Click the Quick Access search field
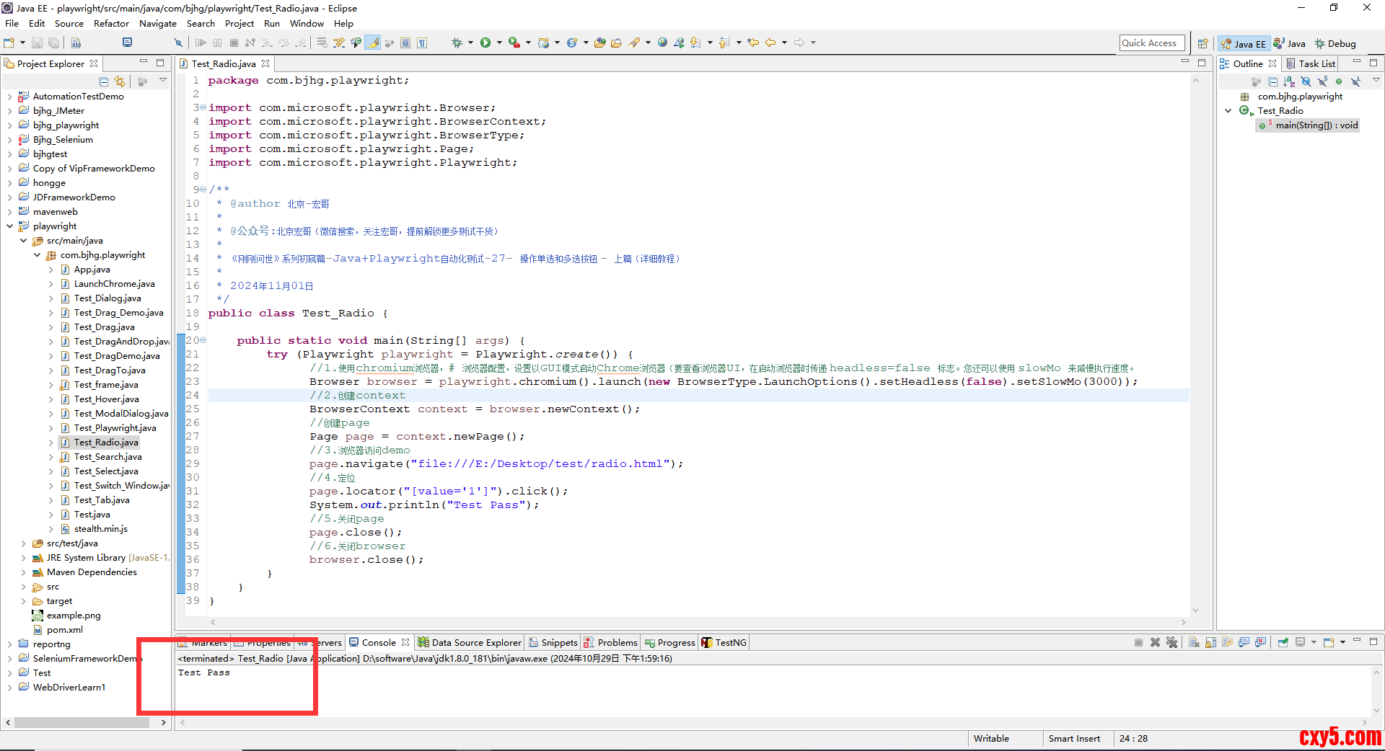This screenshot has width=1385, height=751. point(1151,43)
